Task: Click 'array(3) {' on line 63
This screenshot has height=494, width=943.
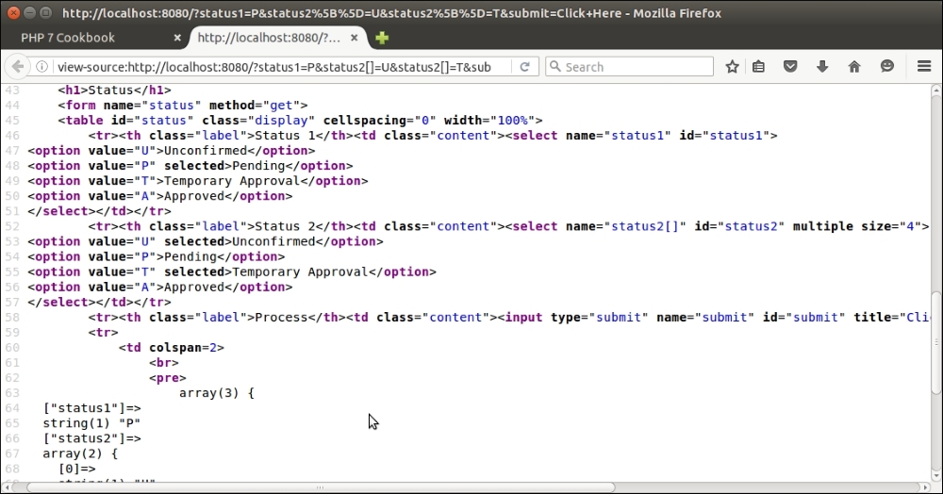Action: coord(217,393)
